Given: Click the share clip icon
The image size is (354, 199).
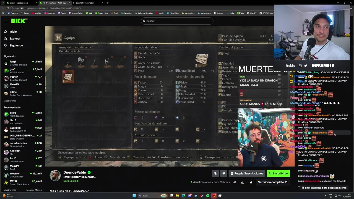Looking at the screenshot, I should [235, 182].
